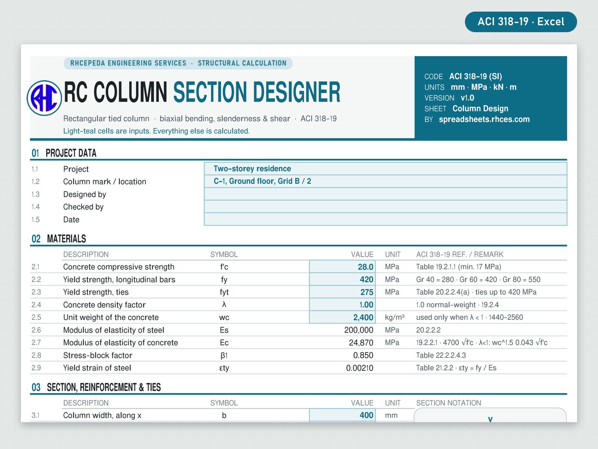Click 'Unit weight of the concrete' label
This screenshot has width=598, height=449.
pos(111,317)
